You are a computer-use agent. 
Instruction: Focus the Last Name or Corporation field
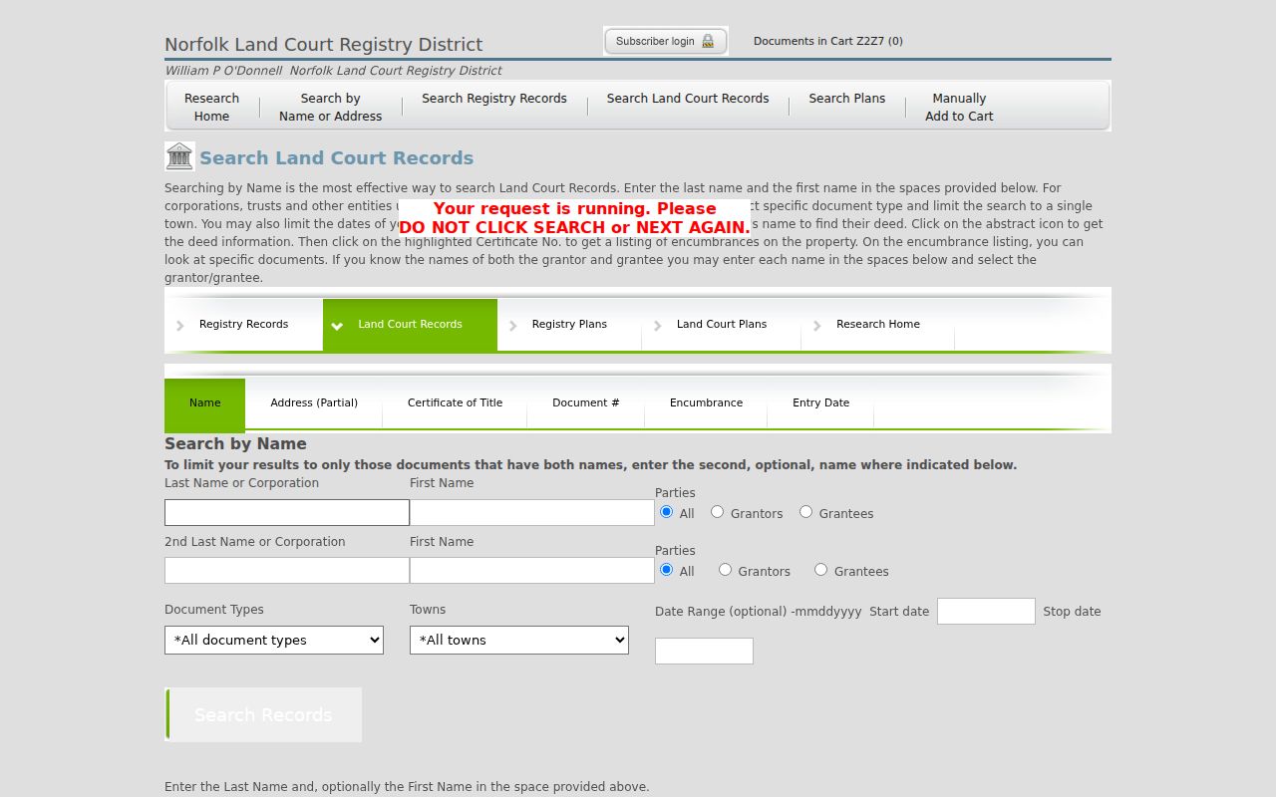(x=287, y=512)
